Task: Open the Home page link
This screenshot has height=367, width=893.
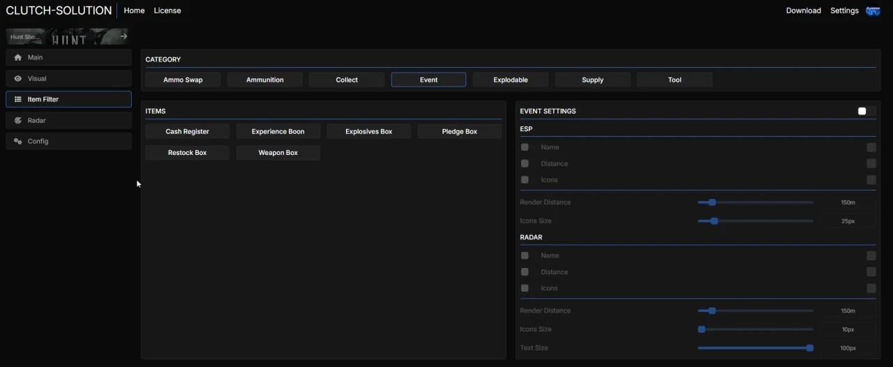Action: point(134,10)
